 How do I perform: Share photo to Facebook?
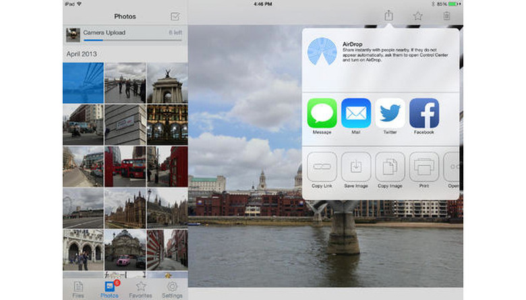pyautogui.click(x=424, y=113)
